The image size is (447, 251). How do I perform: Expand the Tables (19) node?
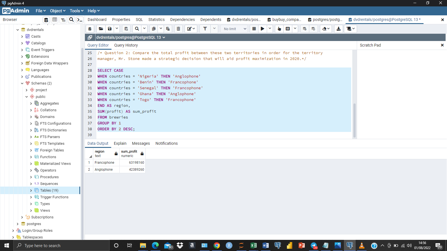(31, 190)
